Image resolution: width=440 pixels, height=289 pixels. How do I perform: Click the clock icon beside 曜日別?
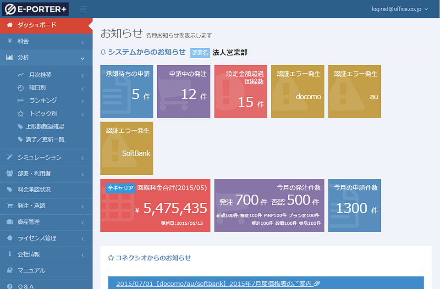(21, 88)
